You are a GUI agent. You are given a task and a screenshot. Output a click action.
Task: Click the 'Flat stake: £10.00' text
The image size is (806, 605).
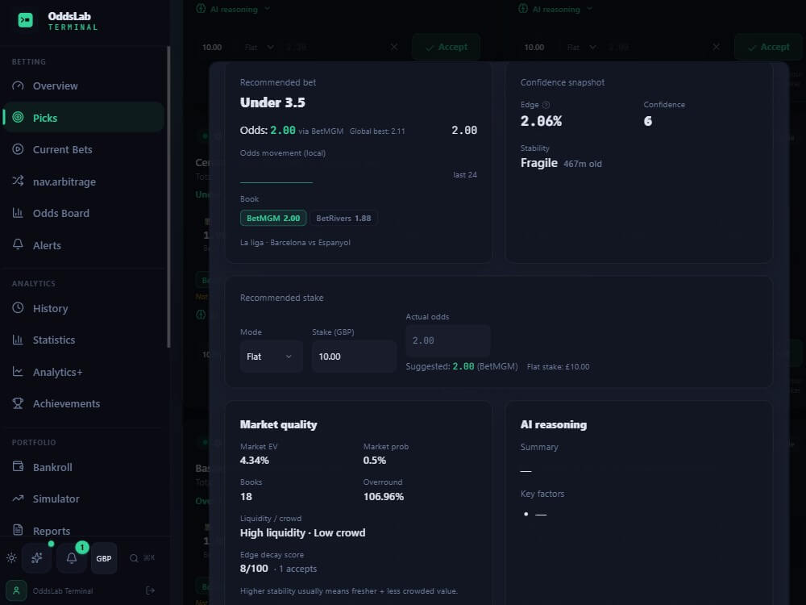(559, 367)
